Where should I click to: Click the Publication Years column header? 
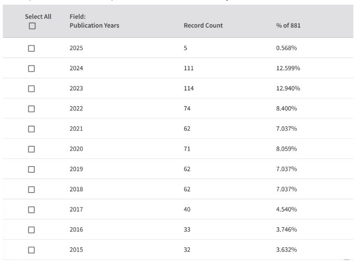click(x=94, y=21)
